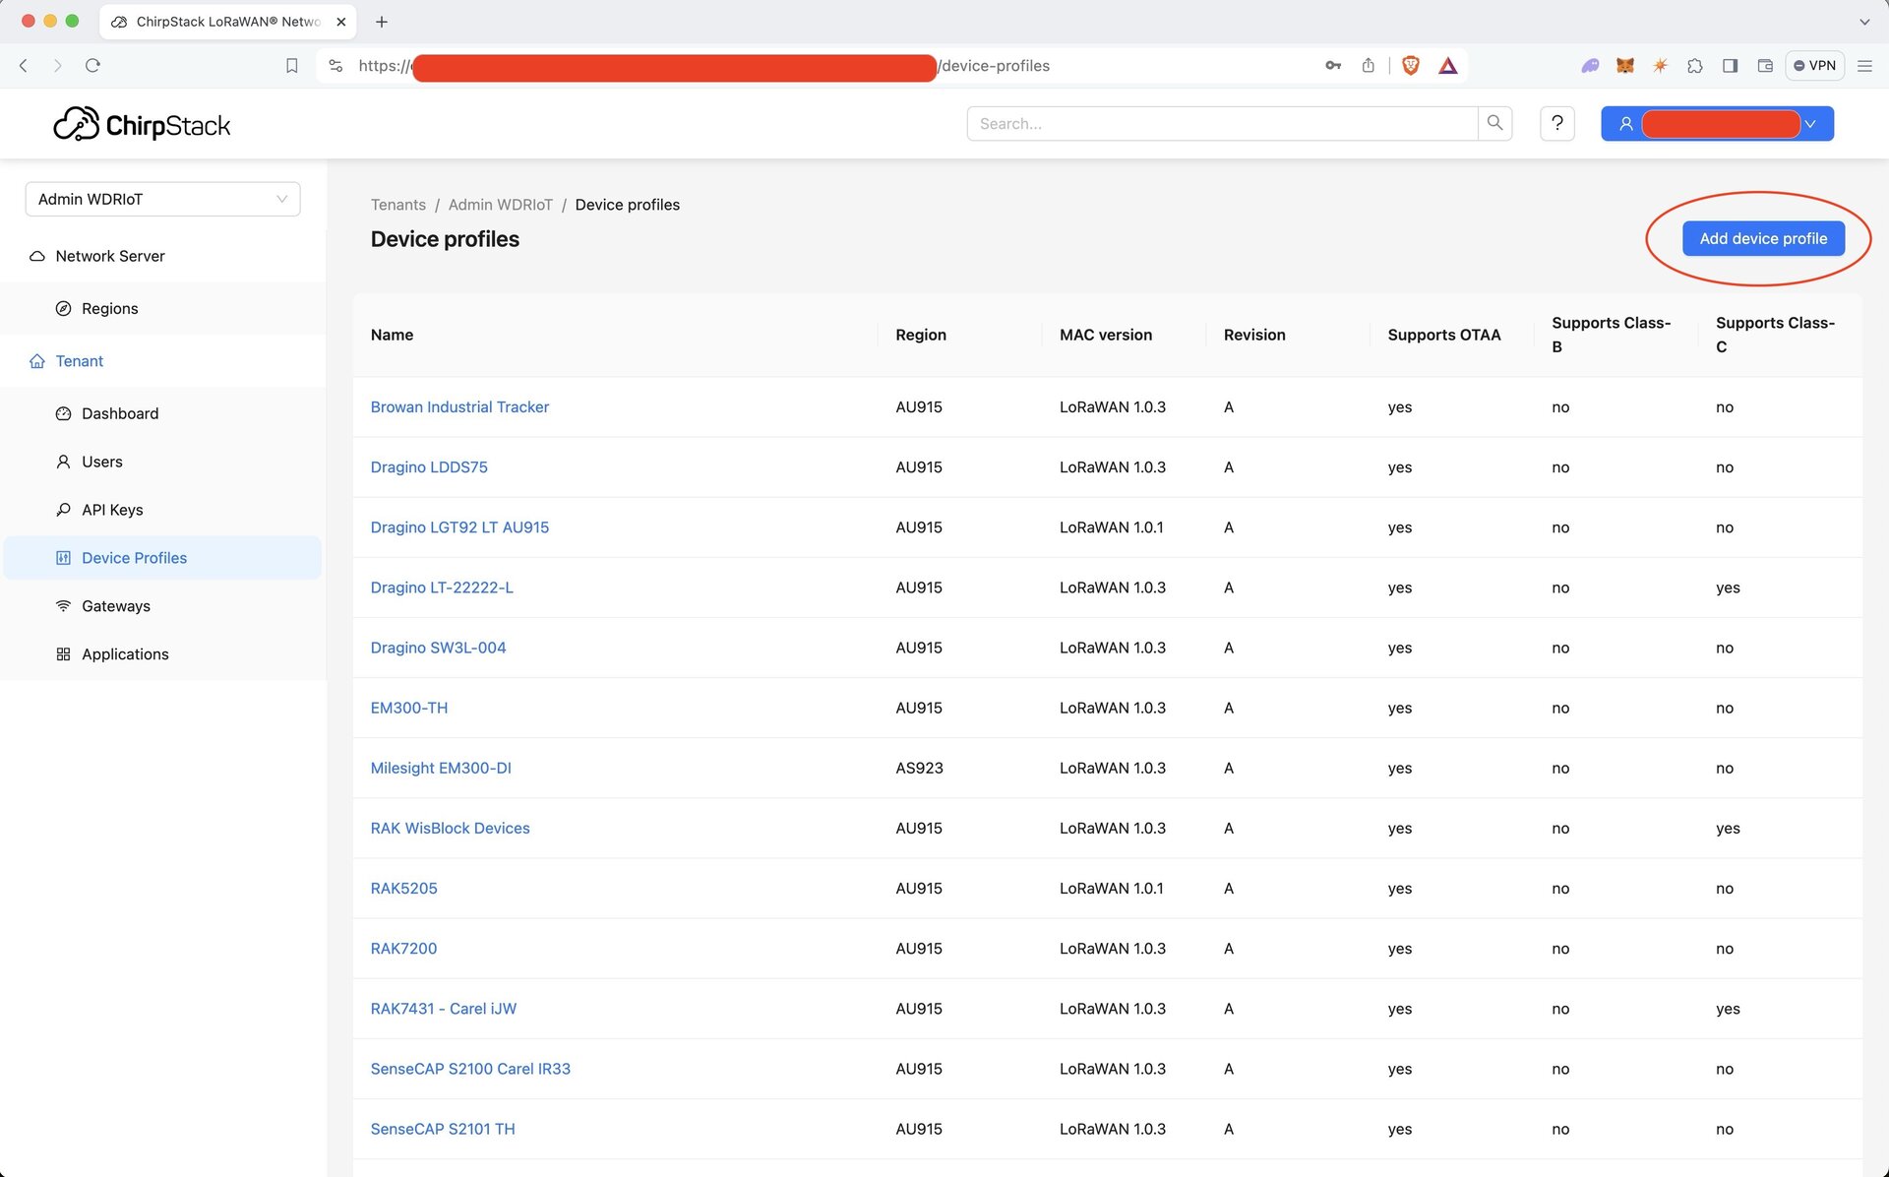1889x1177 pixels.
Task: Open Applications in the sidebar
Action: 163,654
